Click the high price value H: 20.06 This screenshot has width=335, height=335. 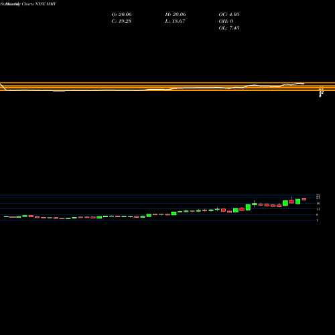pos(176,15)
